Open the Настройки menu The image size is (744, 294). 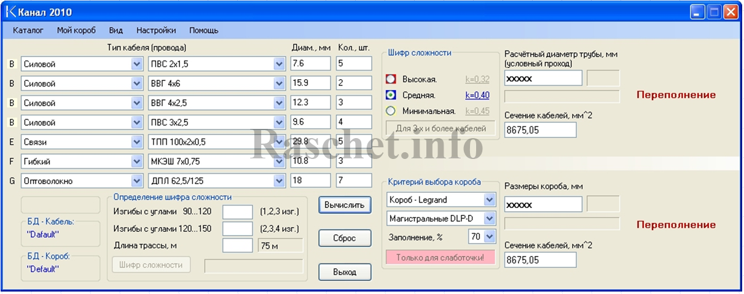point(156,30)
